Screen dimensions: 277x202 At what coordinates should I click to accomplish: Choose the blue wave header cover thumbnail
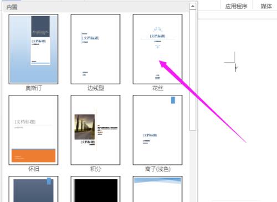pos(157,189)
